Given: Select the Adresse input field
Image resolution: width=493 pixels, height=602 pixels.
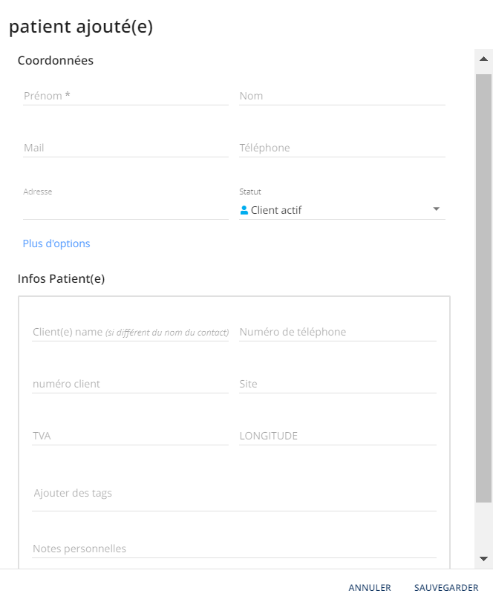Looking at the screenshot, I should (x=126, y=210).
